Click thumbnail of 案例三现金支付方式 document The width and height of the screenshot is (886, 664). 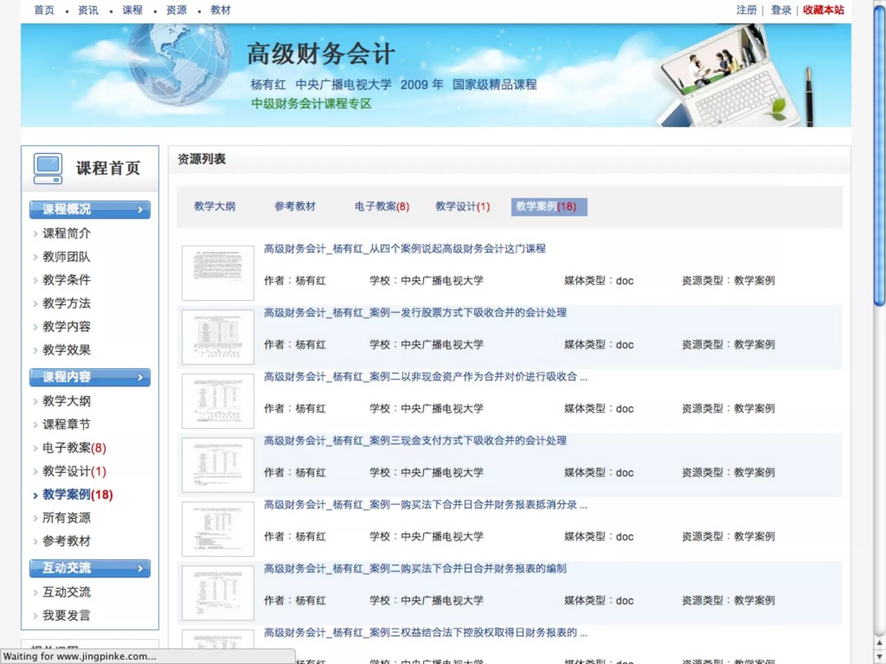point(218,465)
